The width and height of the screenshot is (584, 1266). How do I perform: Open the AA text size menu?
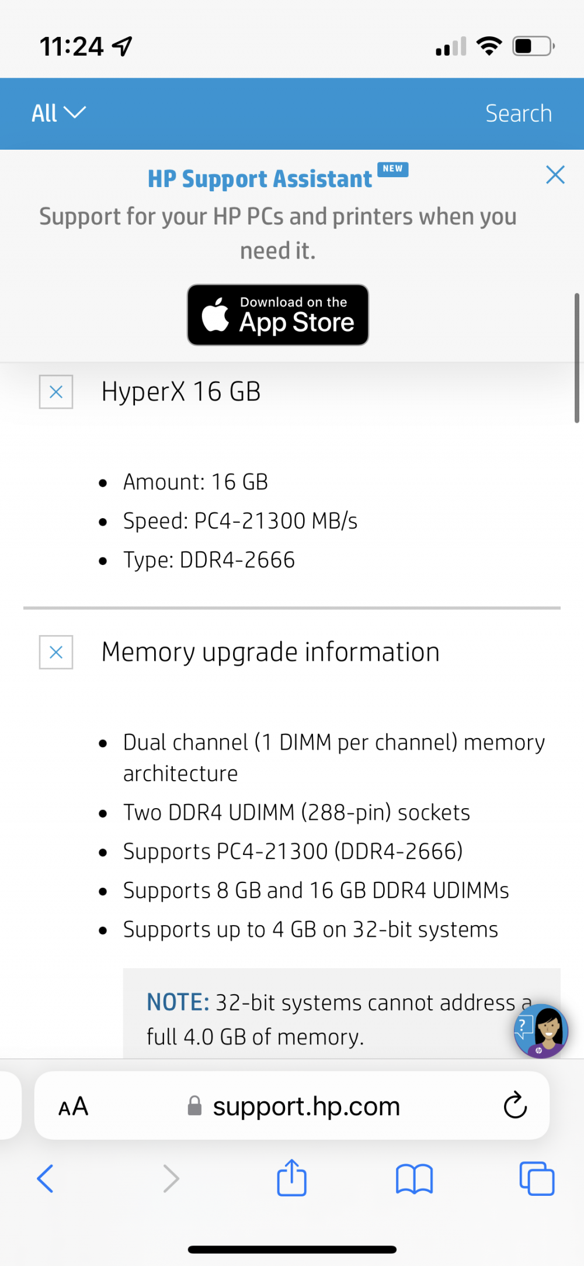pyautogui.click(x=74, y=1106)
